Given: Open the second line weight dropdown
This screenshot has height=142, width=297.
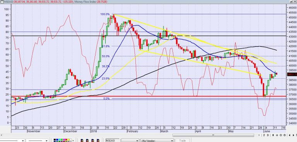Looking at the screenshot, I should [x=46, y=141].
